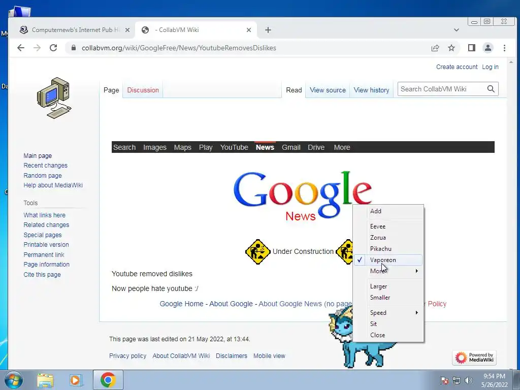Click the browser forward arrow
The height and width of the screenshot is (390, 520).
click(x=37, y=48)
